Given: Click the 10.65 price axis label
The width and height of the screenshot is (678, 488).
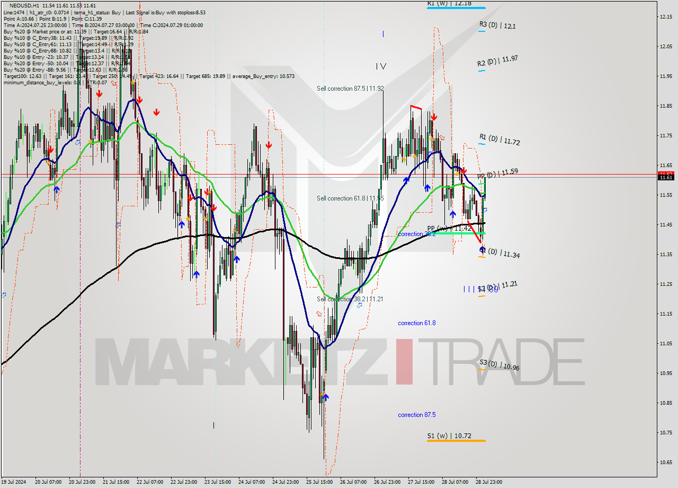Looking at the screenshot, I should click(x=666, y=463).
